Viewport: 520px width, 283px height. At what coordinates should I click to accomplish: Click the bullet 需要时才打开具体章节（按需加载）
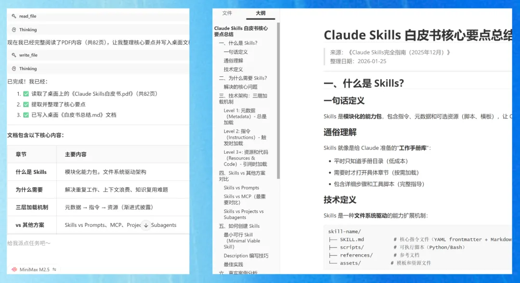click(x=377, y=173)
